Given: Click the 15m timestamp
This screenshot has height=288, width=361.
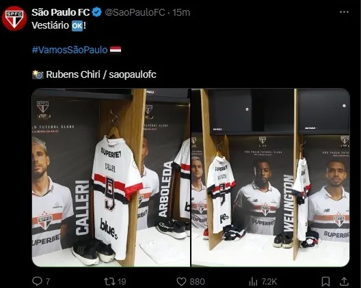Looking at the screenshot, I should 181,12.
